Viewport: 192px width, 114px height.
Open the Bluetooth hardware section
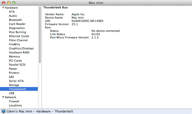point(15,20)
